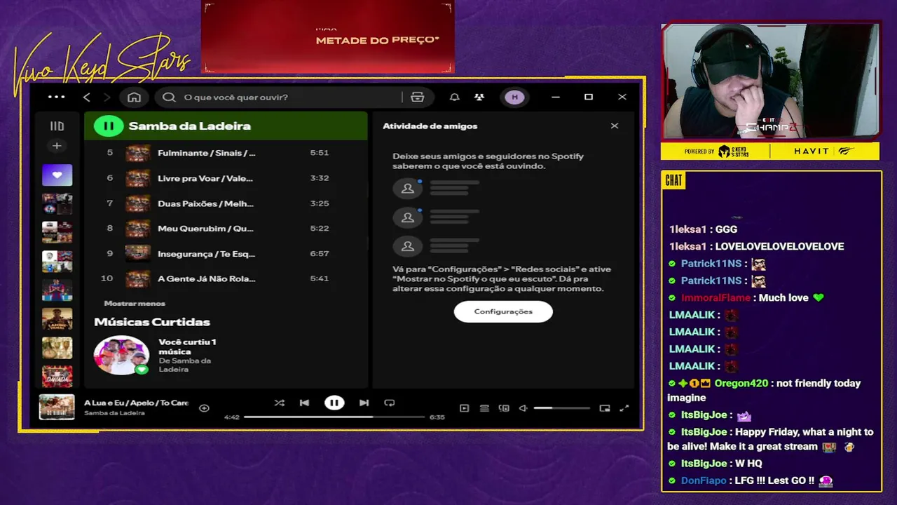Open now-playing artist 'Samba da Ladeira' in bottom bar
897x505 pixels.
click(x=114, y=413)
